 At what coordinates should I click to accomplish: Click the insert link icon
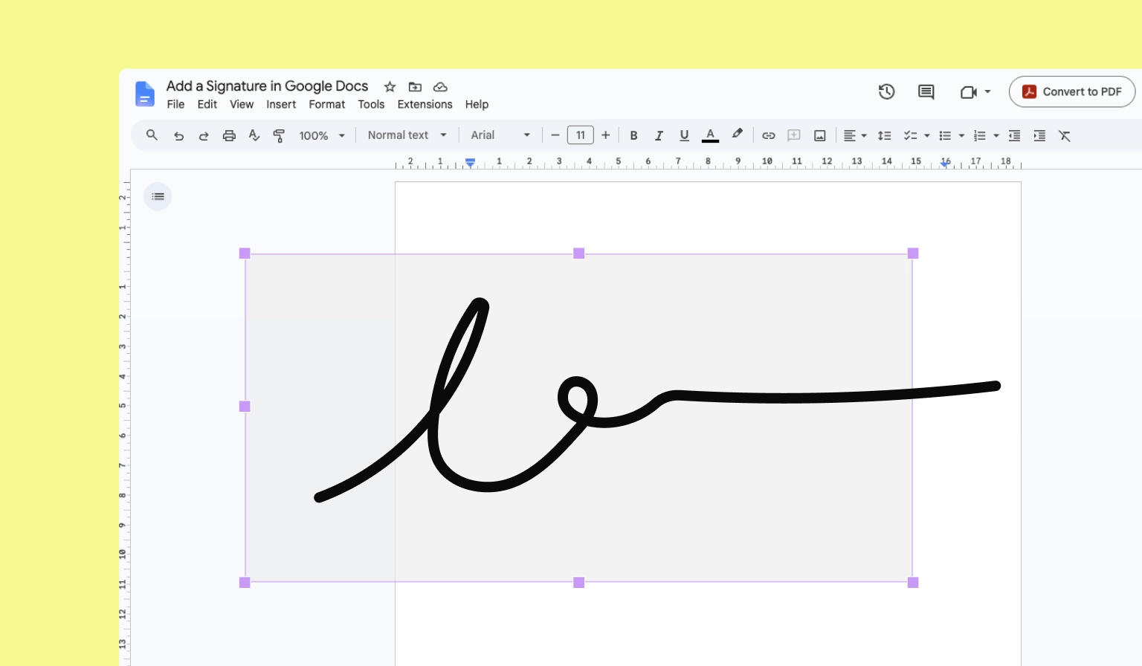(x=769, y=135)
